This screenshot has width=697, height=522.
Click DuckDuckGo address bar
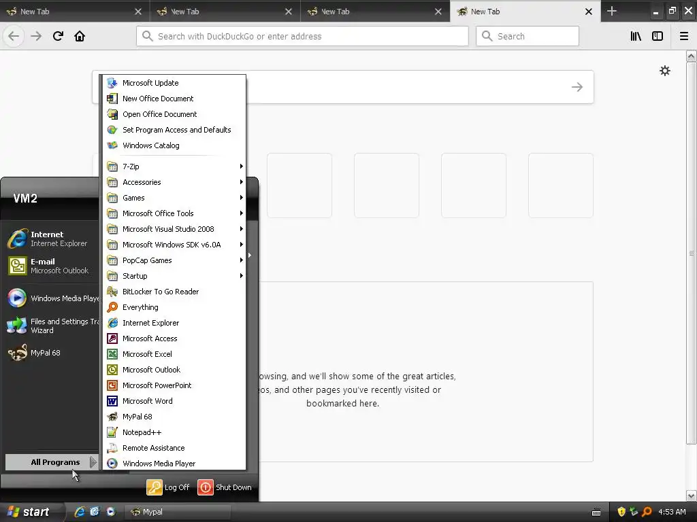[302, 36]
